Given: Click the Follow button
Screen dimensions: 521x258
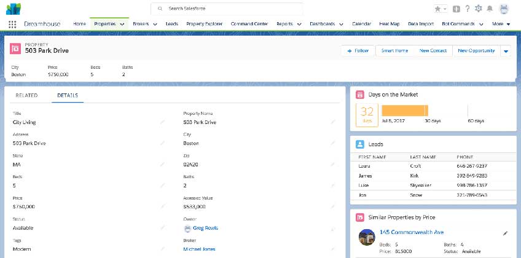Looking at the screenshot, I should (x=358, y=51).
